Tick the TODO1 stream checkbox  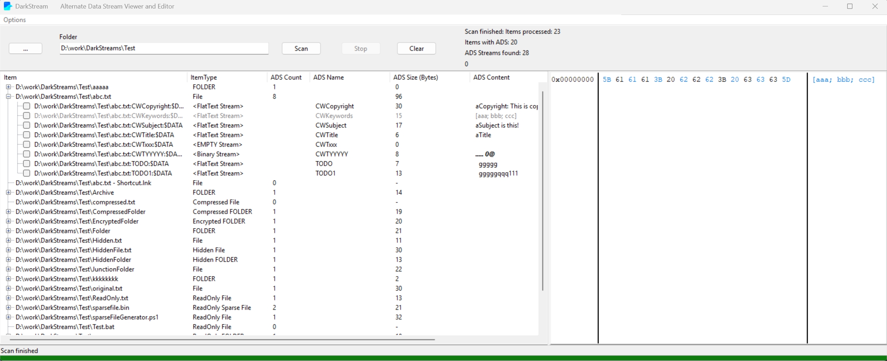click(x=27, y=173)
